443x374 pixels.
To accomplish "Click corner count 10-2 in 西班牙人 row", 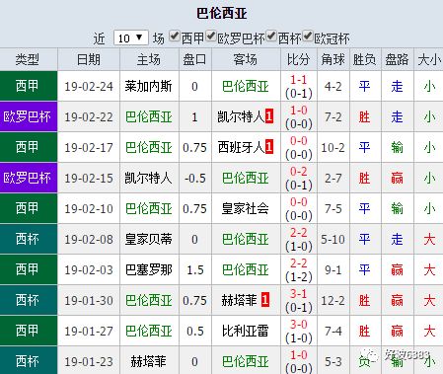I will point(332,148).
